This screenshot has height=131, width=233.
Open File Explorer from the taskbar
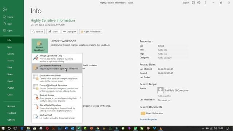[x=28, y=128]
